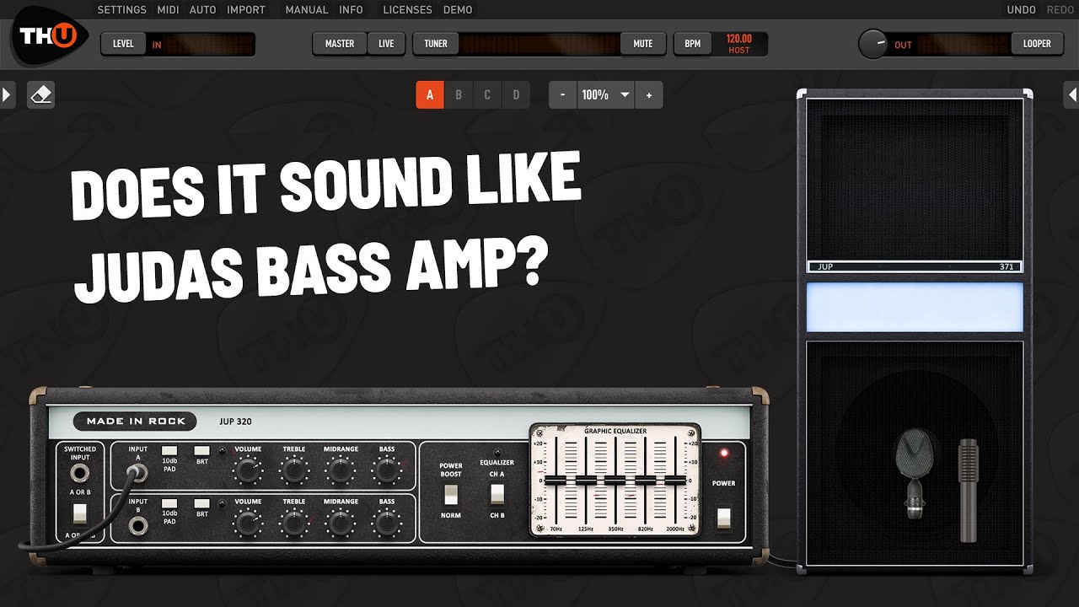Toggle channel B 10db PAD switch

click(x=169, y=503)
